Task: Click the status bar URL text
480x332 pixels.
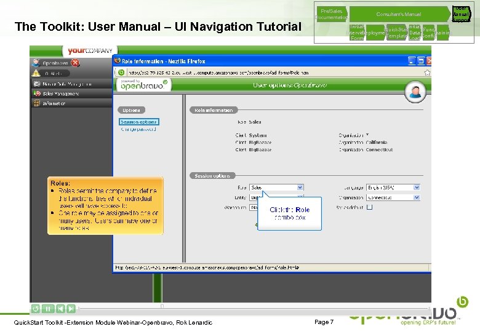Action: 207,267
